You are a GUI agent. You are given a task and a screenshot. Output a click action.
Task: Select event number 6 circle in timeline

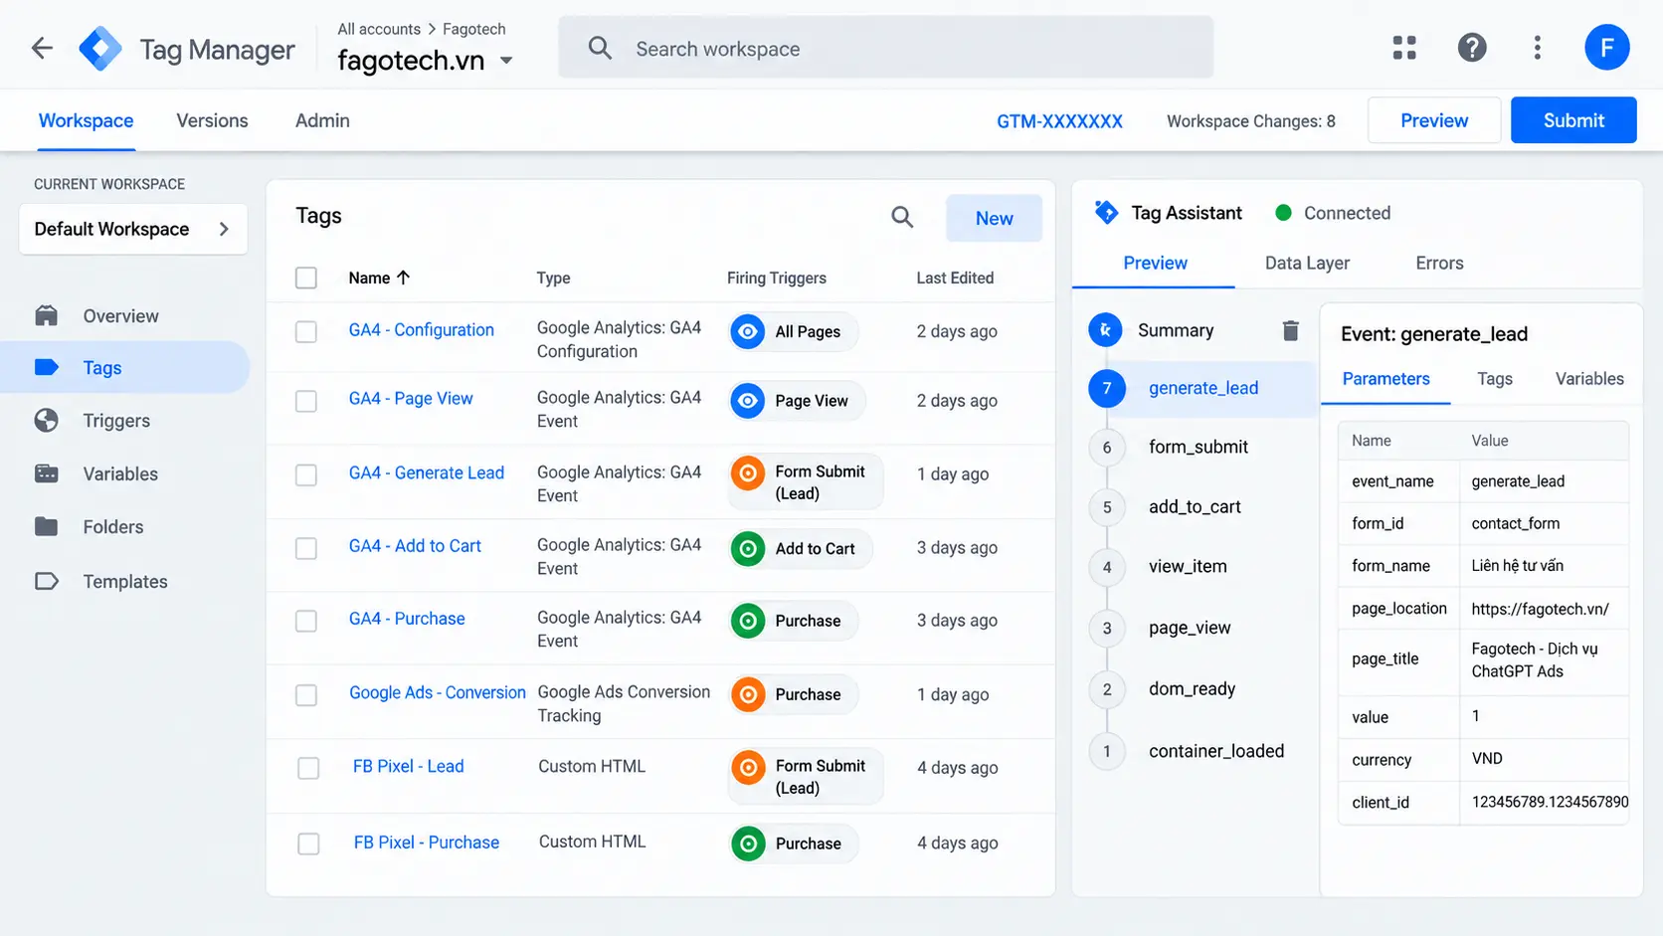click(x=1107, y=448)
